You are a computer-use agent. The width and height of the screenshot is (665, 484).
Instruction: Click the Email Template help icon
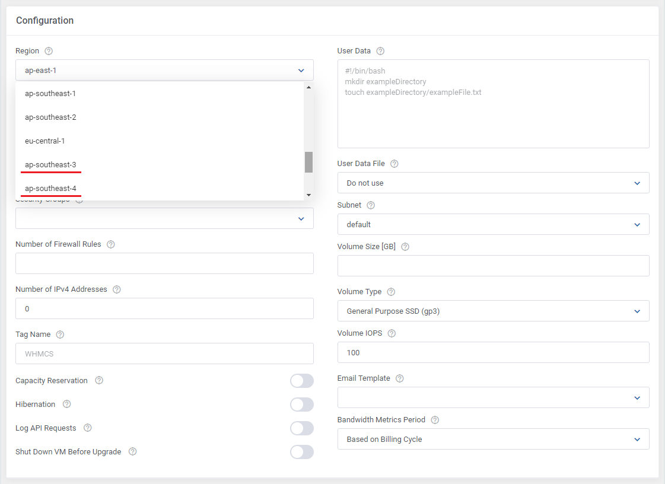[399, 378]
